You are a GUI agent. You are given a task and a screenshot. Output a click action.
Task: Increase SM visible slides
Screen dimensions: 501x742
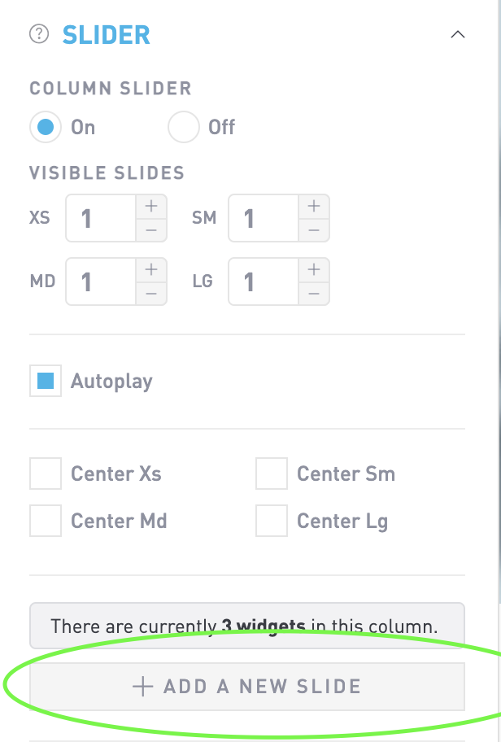[313, 207]
